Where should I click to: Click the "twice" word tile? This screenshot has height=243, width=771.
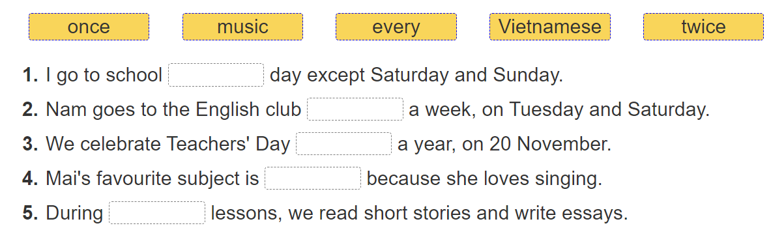(704, 27)
